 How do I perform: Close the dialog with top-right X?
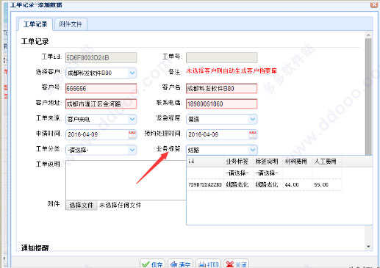[x=374, y=4]
